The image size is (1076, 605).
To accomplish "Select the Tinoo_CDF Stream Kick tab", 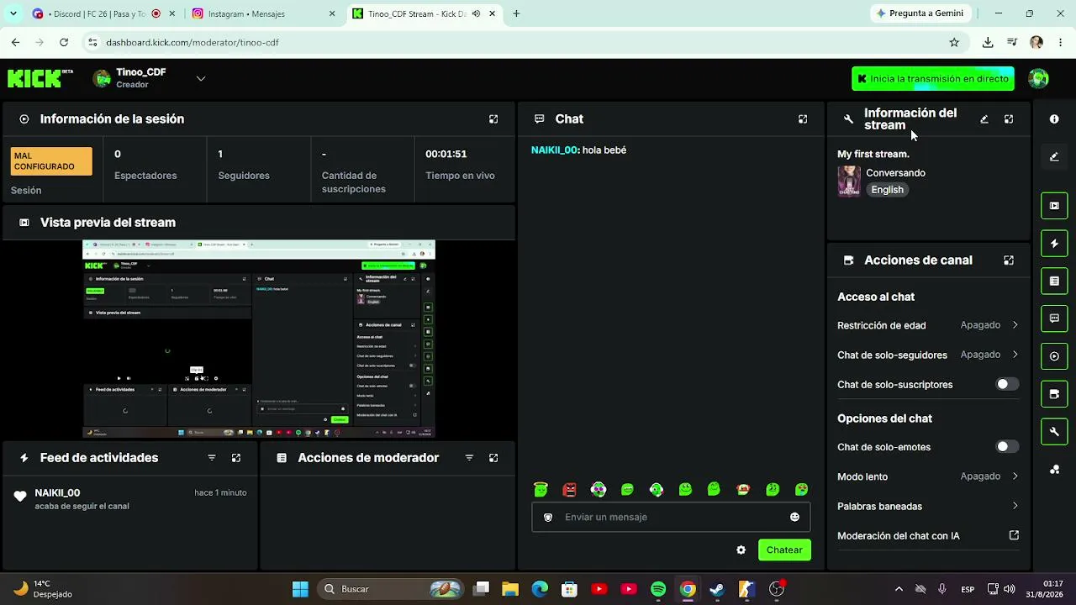I will (x=425, y=13).
